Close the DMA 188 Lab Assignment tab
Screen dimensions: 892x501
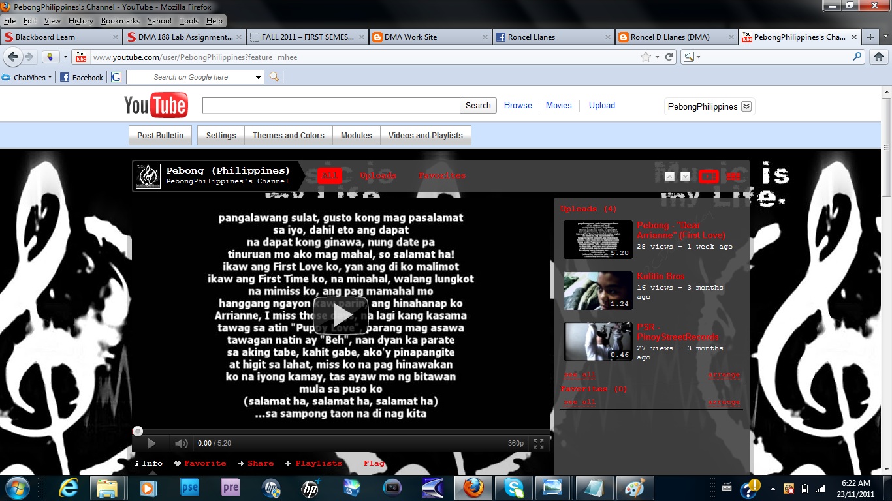point(238,38)
